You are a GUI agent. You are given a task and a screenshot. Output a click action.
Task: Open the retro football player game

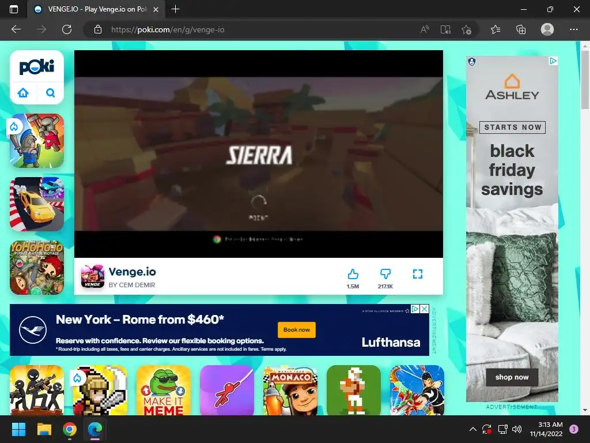click(354, 391)
